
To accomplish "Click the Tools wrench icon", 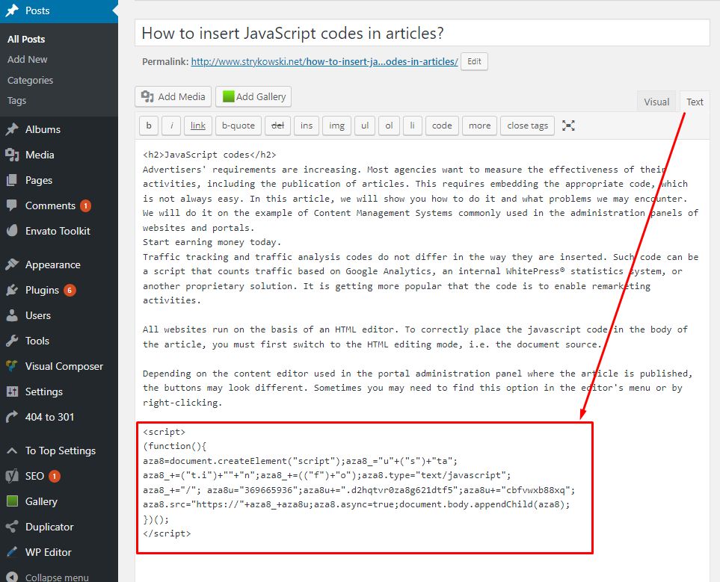I will pyautogui.click(x=12, y=341).
